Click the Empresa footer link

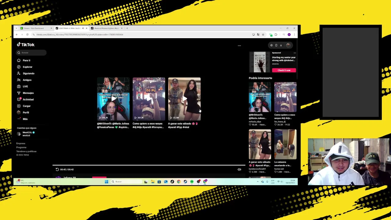click(x=21, y=143)
